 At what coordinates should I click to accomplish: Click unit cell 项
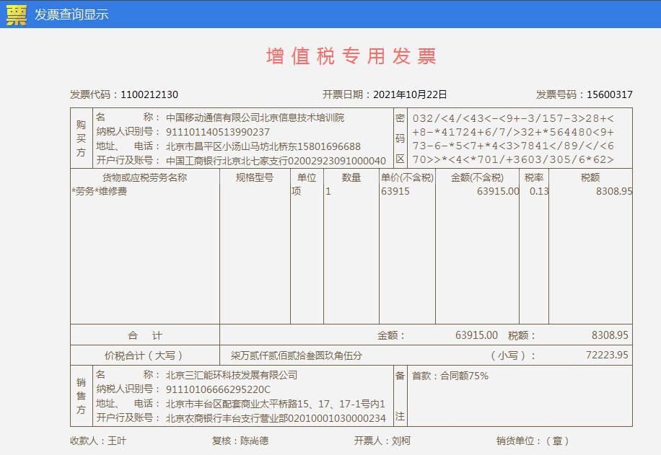point(297,191)
